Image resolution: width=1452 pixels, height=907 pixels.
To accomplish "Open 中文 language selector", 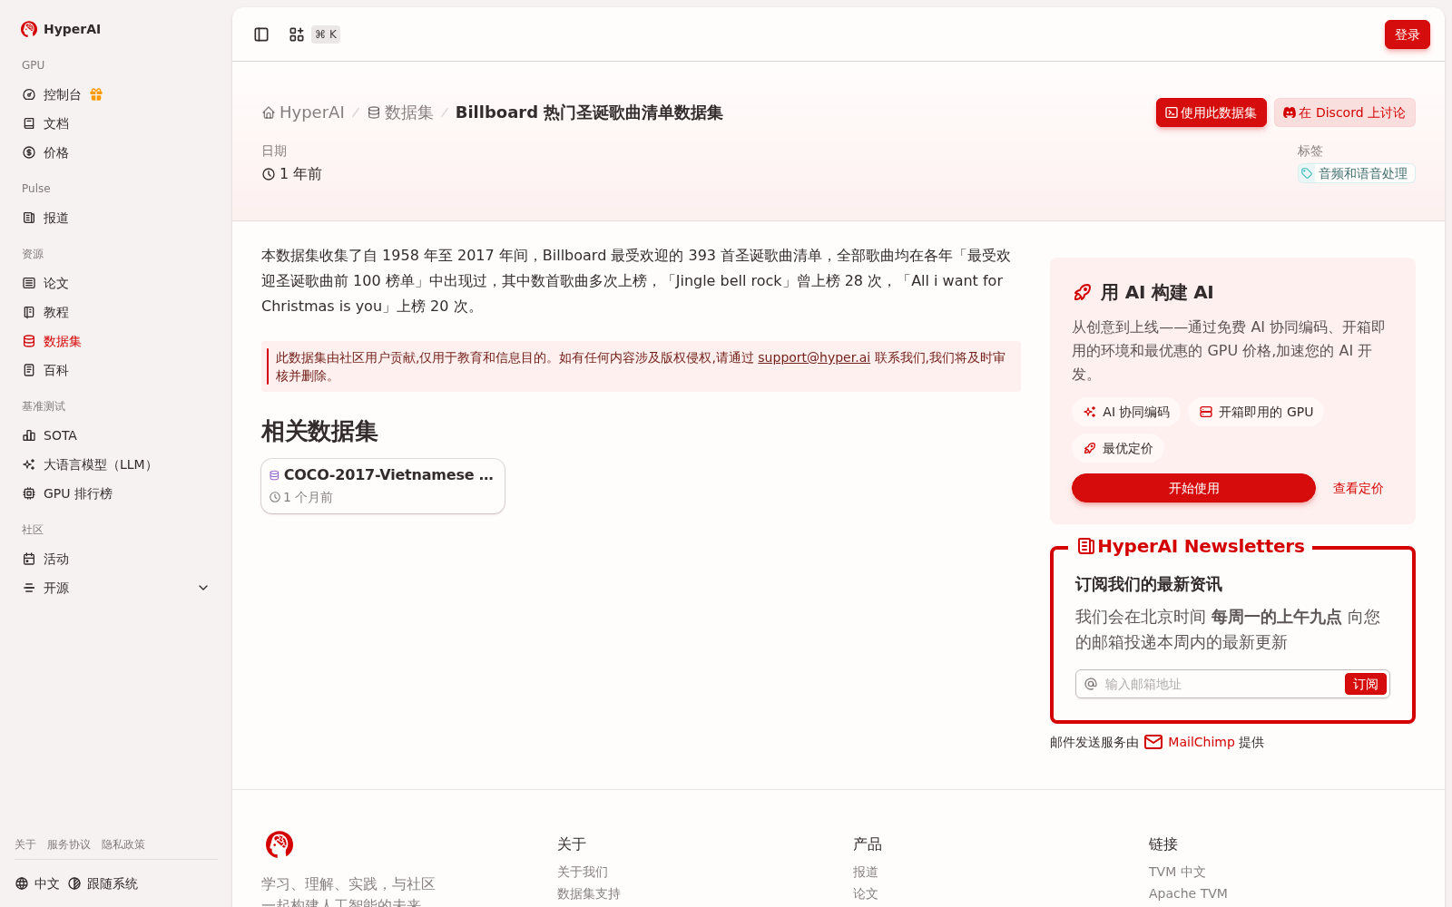I will pos(37,883).
